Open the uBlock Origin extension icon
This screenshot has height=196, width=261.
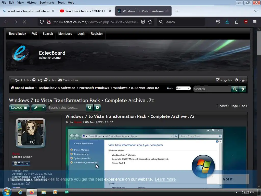coord(246,22)
